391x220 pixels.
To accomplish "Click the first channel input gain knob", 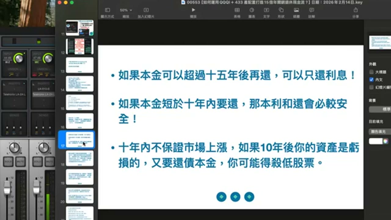I will (x=19, y=58).
